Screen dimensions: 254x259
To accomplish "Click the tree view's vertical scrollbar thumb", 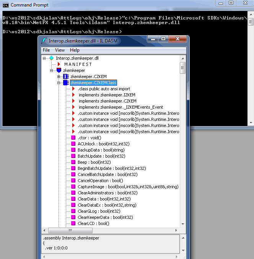I will pos(183,68).
